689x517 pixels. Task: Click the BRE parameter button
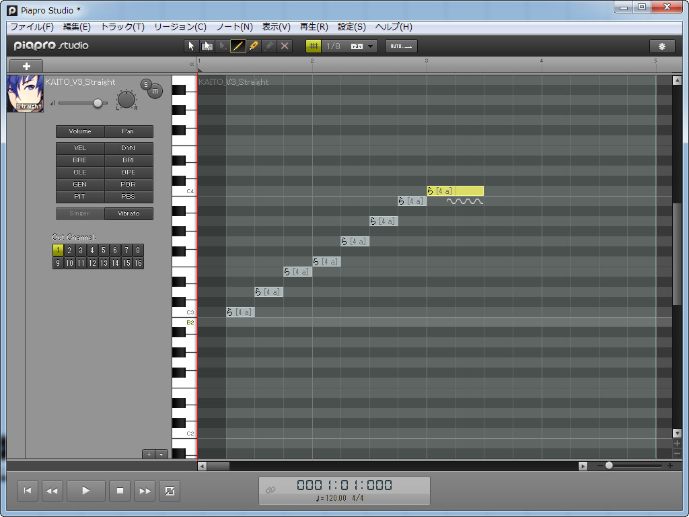point(80,160)
